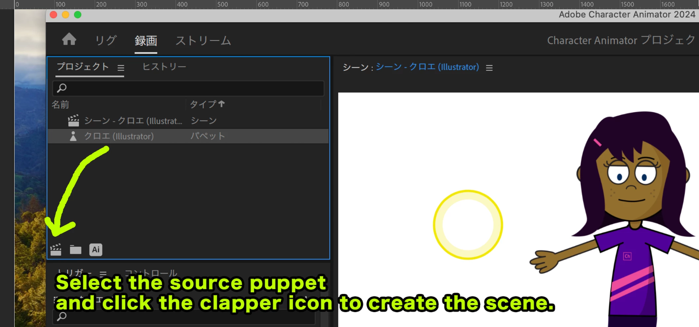Screen dimensions: 699x327
Task: Go to the Home screen icon
Action: pyautogui.click(x=69, y=39)
